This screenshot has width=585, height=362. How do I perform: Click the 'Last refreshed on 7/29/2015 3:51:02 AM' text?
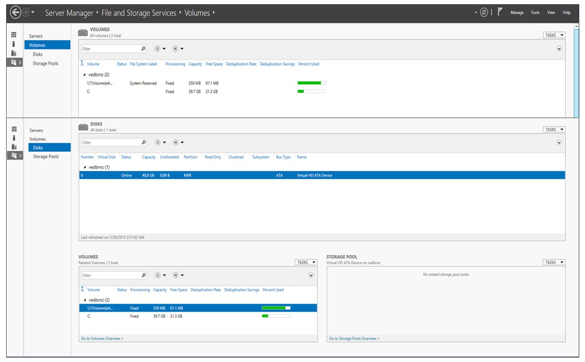pos(113,237)
